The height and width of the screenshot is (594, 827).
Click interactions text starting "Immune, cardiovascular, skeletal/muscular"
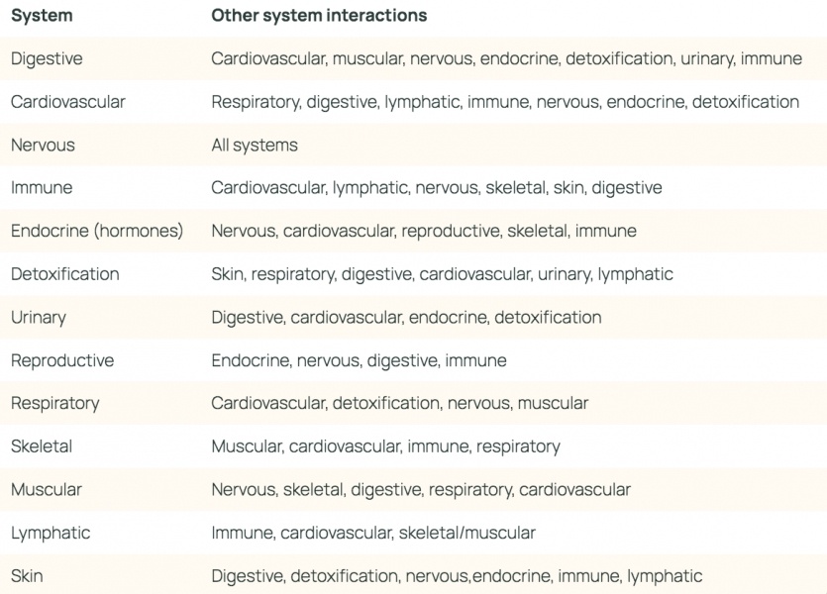373,533
